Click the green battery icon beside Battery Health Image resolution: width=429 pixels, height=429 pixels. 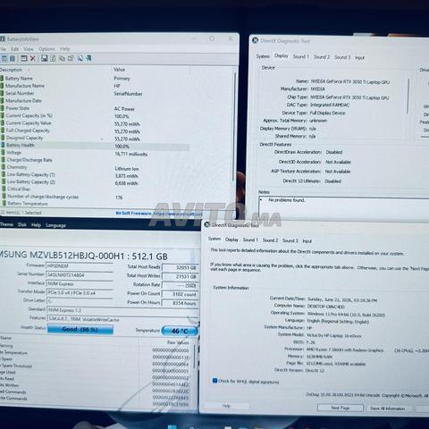pyautogui.click(x=3, y=146)
